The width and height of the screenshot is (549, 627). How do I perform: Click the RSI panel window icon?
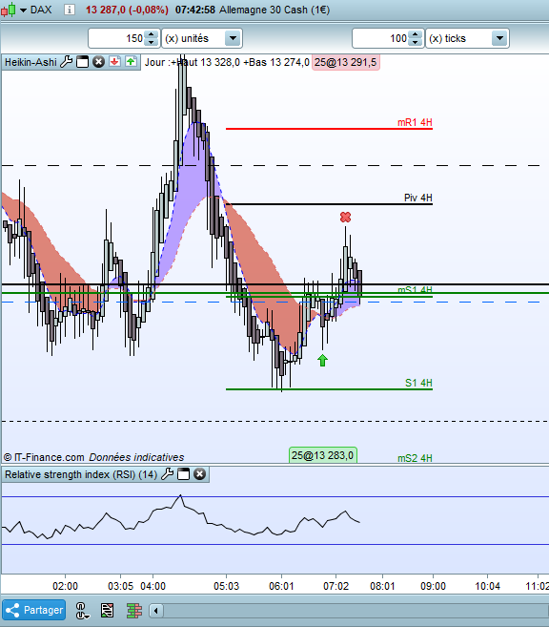coord(183,474)
